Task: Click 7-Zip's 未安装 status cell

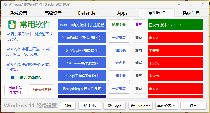Action: tap(175, 76)
